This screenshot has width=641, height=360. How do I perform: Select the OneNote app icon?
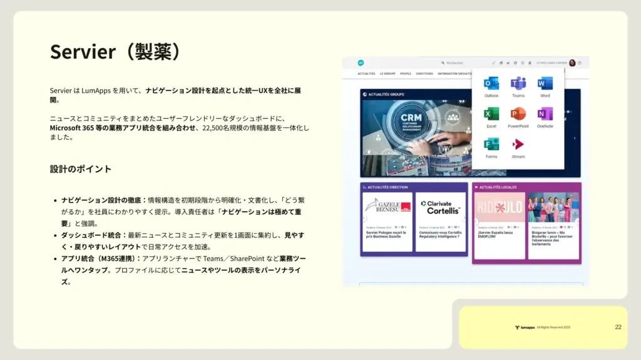[545, 114]
